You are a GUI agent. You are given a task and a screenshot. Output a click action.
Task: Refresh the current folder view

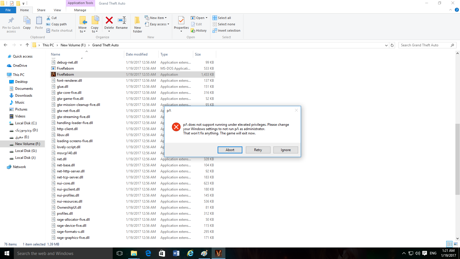392,45
